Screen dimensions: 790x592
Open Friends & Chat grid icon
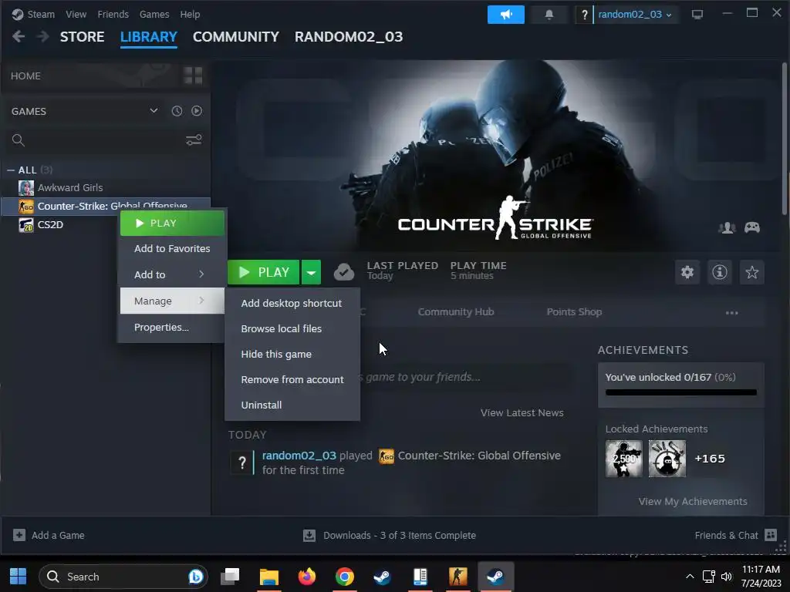pos(771,535)
